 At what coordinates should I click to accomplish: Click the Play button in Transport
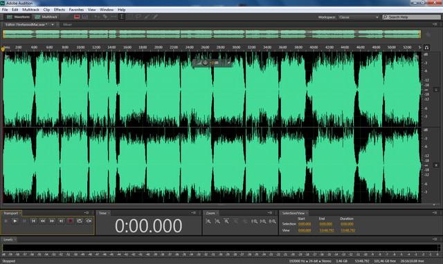(x=15, y=221)
